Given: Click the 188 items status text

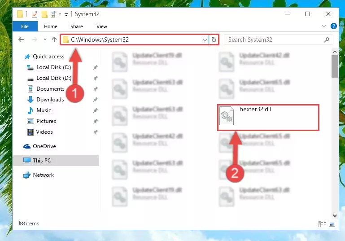Looking at the screenshot, I should click(x=29, y=223).
